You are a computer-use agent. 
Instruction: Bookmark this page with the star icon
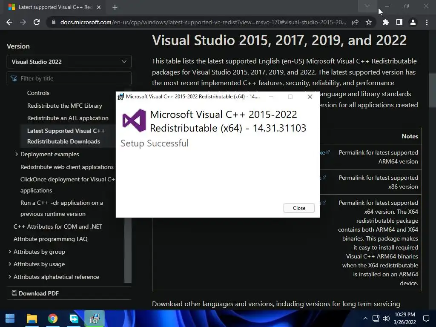[x=369, y=22]
